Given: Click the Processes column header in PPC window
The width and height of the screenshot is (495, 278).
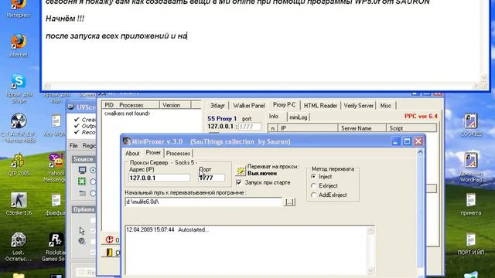Looking at the screenshot, I should pyautogui.click(x=138, y=105).
